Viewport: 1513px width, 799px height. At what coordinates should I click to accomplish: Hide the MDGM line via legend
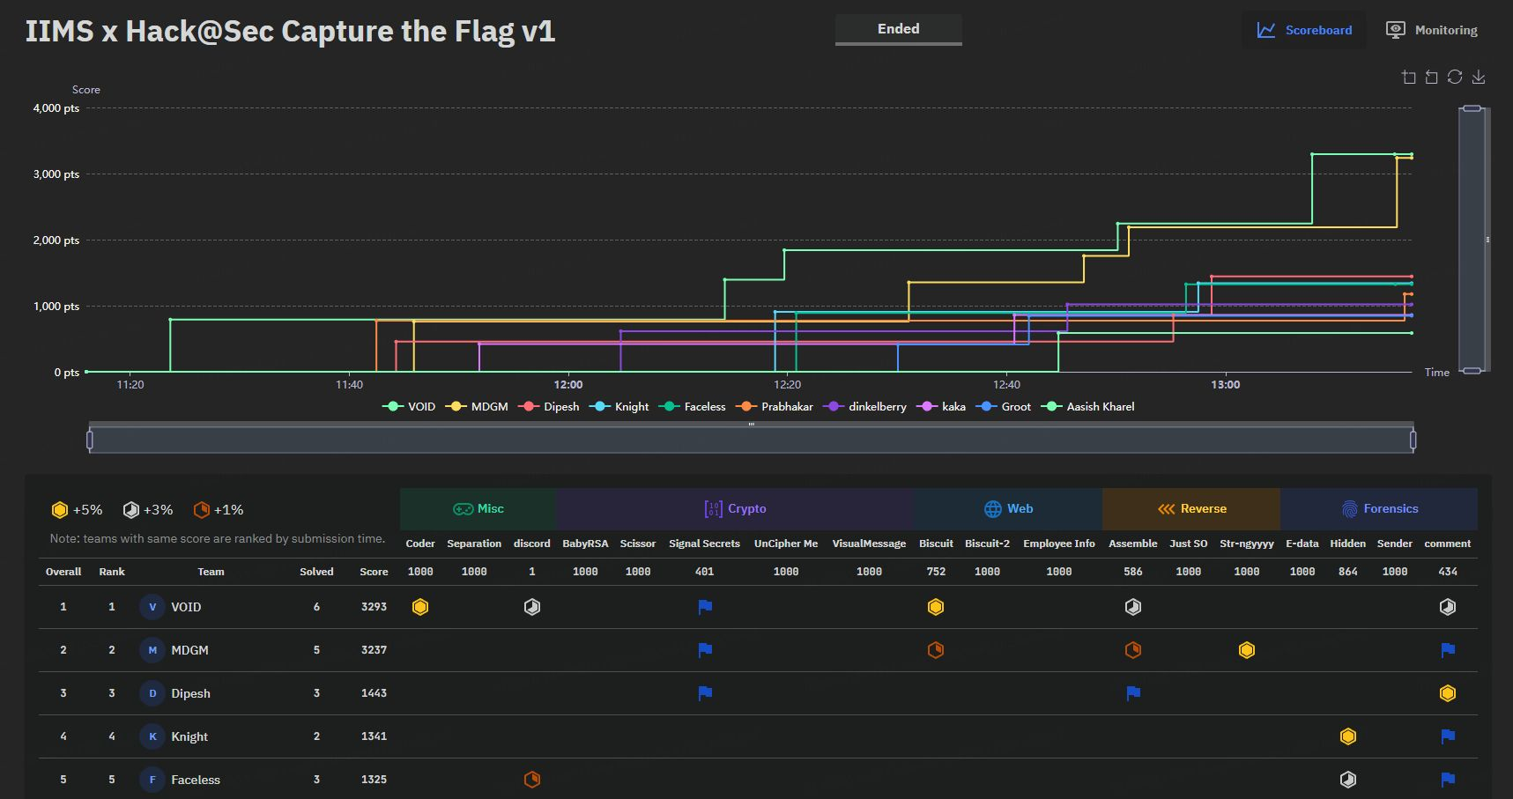coord(478,407)
